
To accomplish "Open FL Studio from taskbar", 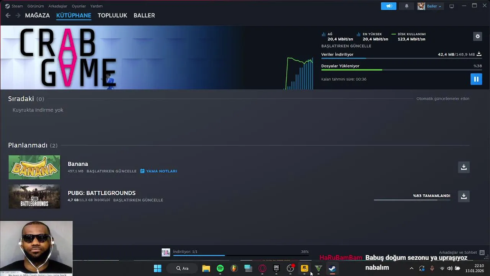I will pos(234,268).
